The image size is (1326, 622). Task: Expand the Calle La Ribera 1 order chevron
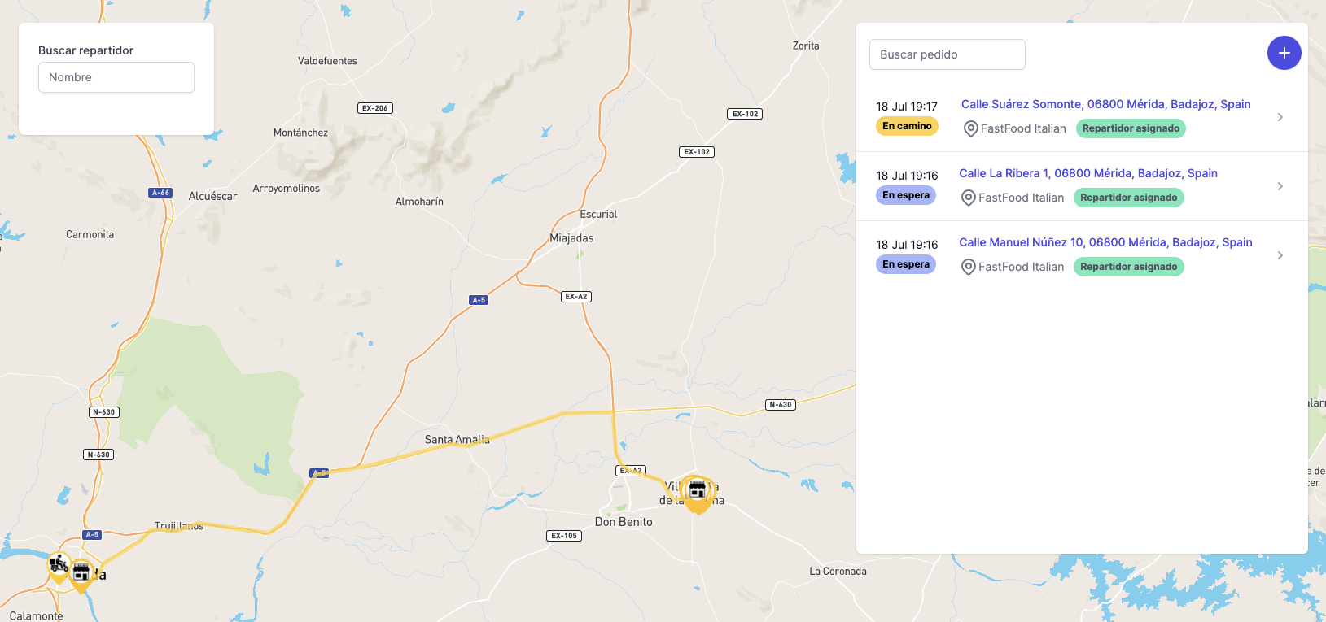click(1280, 186)
